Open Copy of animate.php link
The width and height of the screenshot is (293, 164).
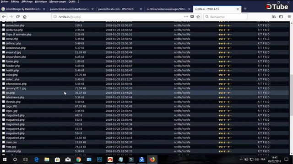18,35
